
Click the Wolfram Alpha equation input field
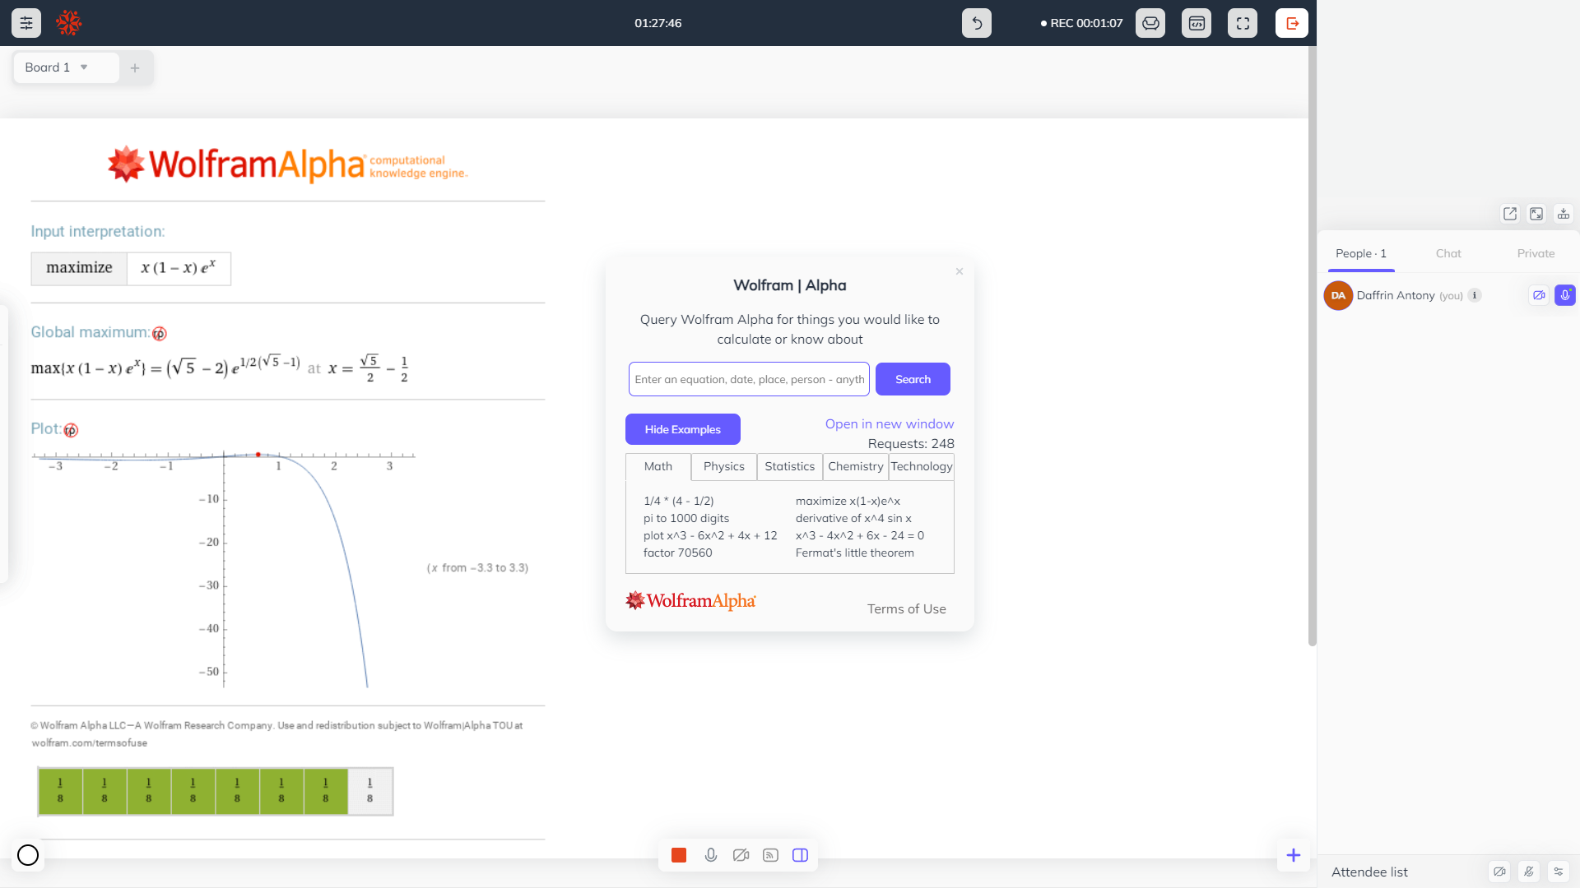pos(748,379)
